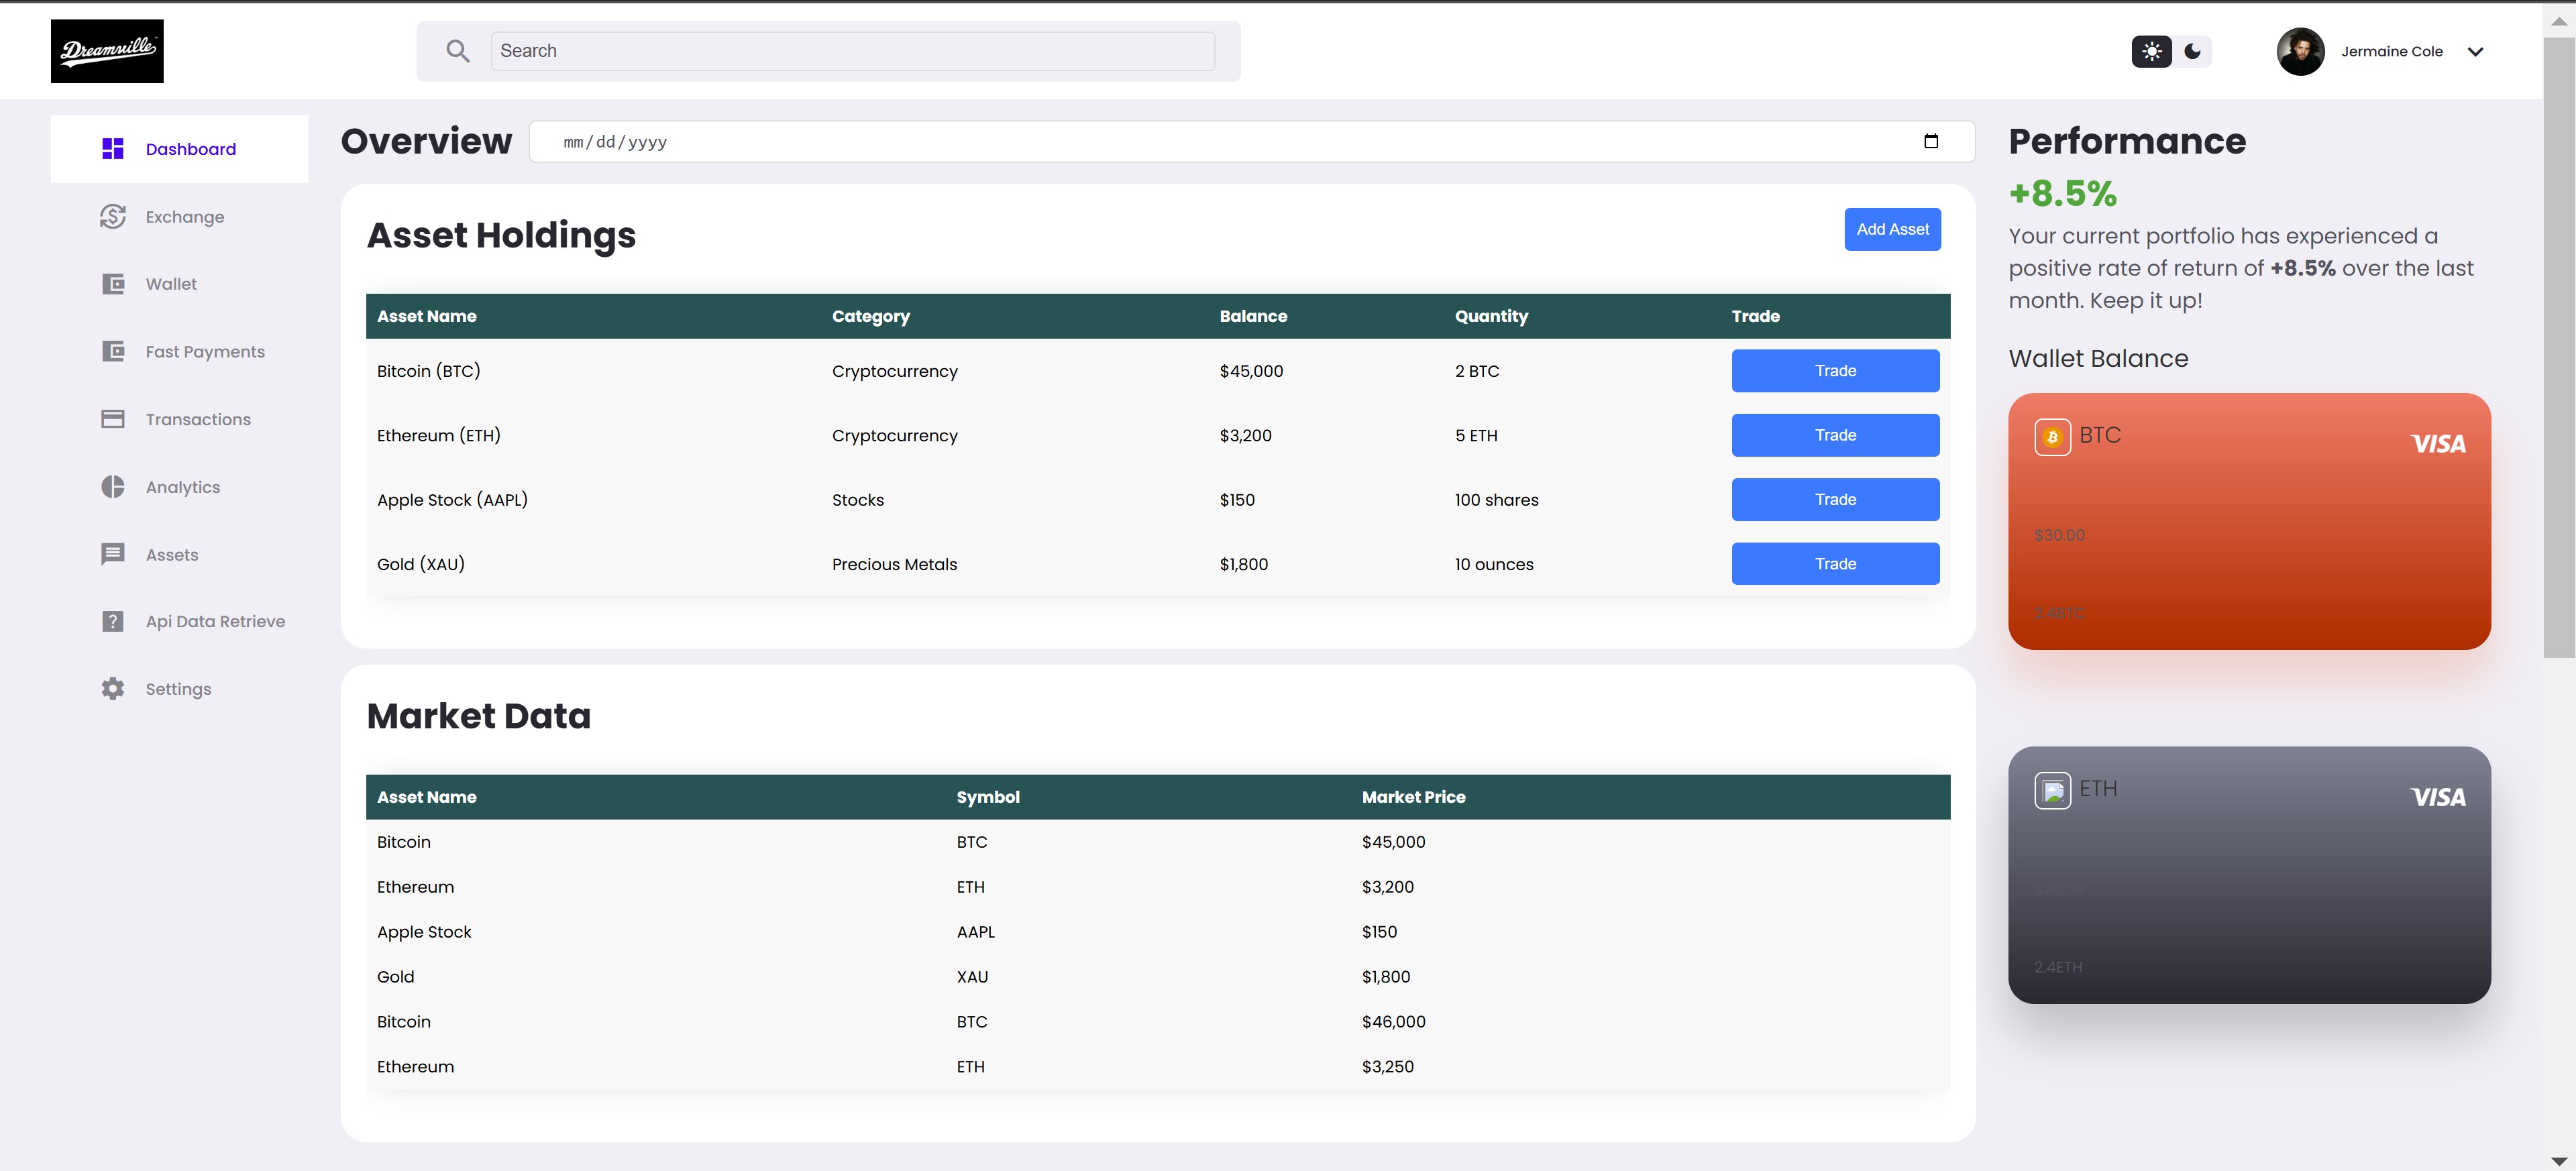
Task: Click the Wallet Balance heading
Action: click(x=2098, y=358)
